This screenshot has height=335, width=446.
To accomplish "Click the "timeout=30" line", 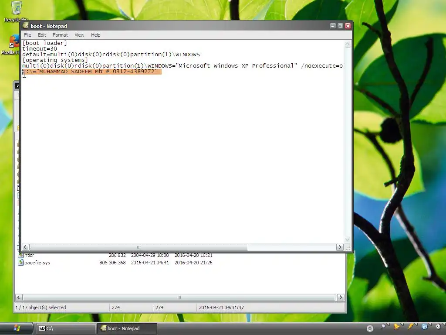I will tap(40, 49).
